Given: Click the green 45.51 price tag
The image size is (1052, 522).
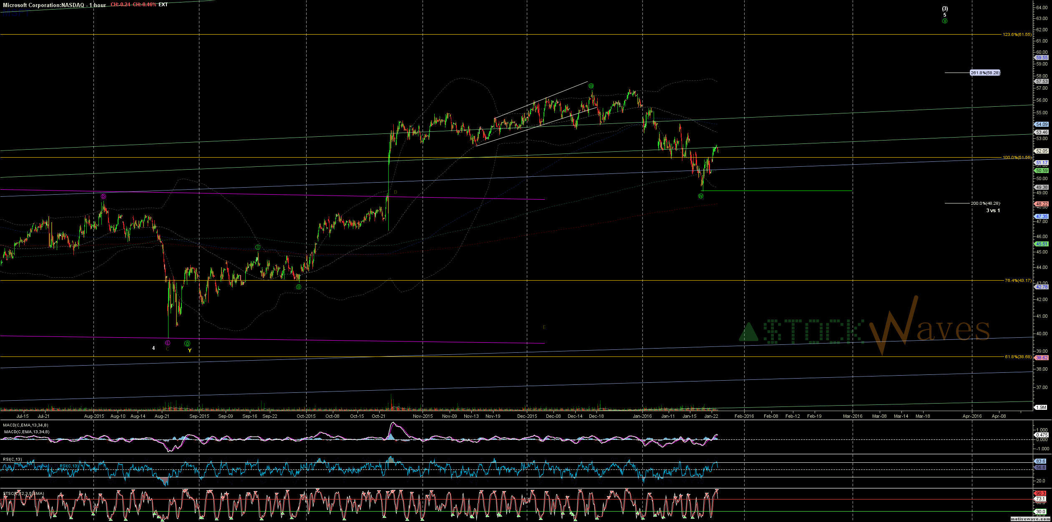Looking at the screenshot, I should click(1042, 244).
